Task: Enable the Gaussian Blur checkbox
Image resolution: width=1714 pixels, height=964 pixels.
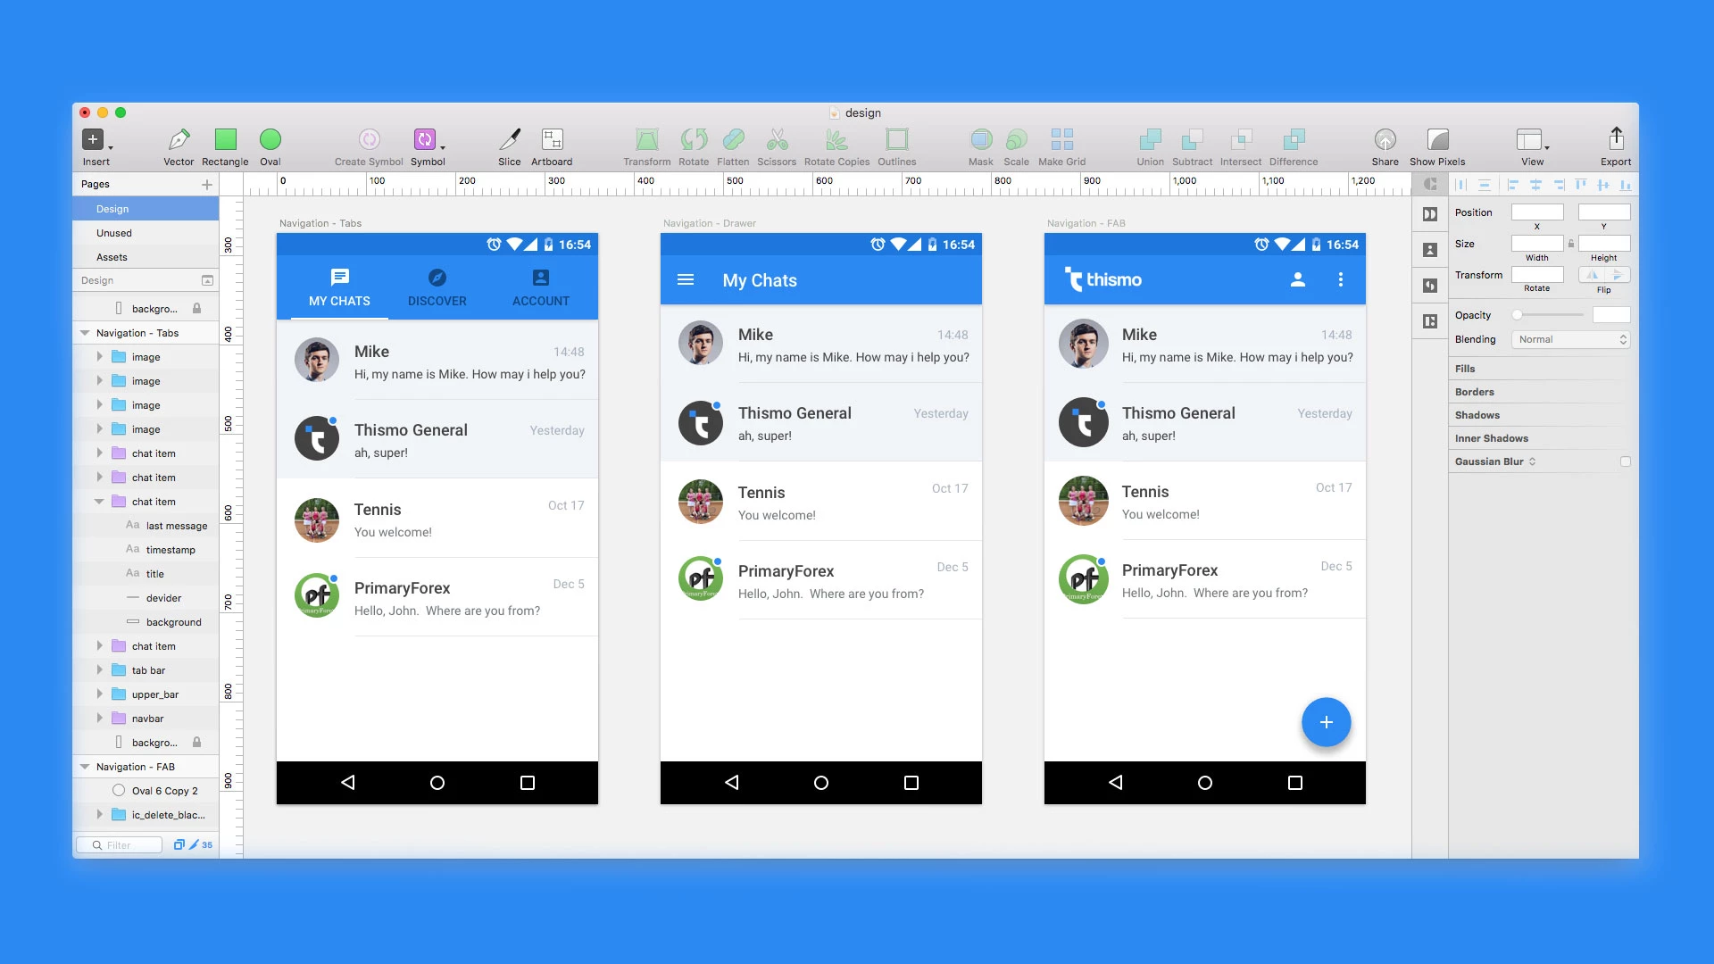Action: click(1626, 461)
